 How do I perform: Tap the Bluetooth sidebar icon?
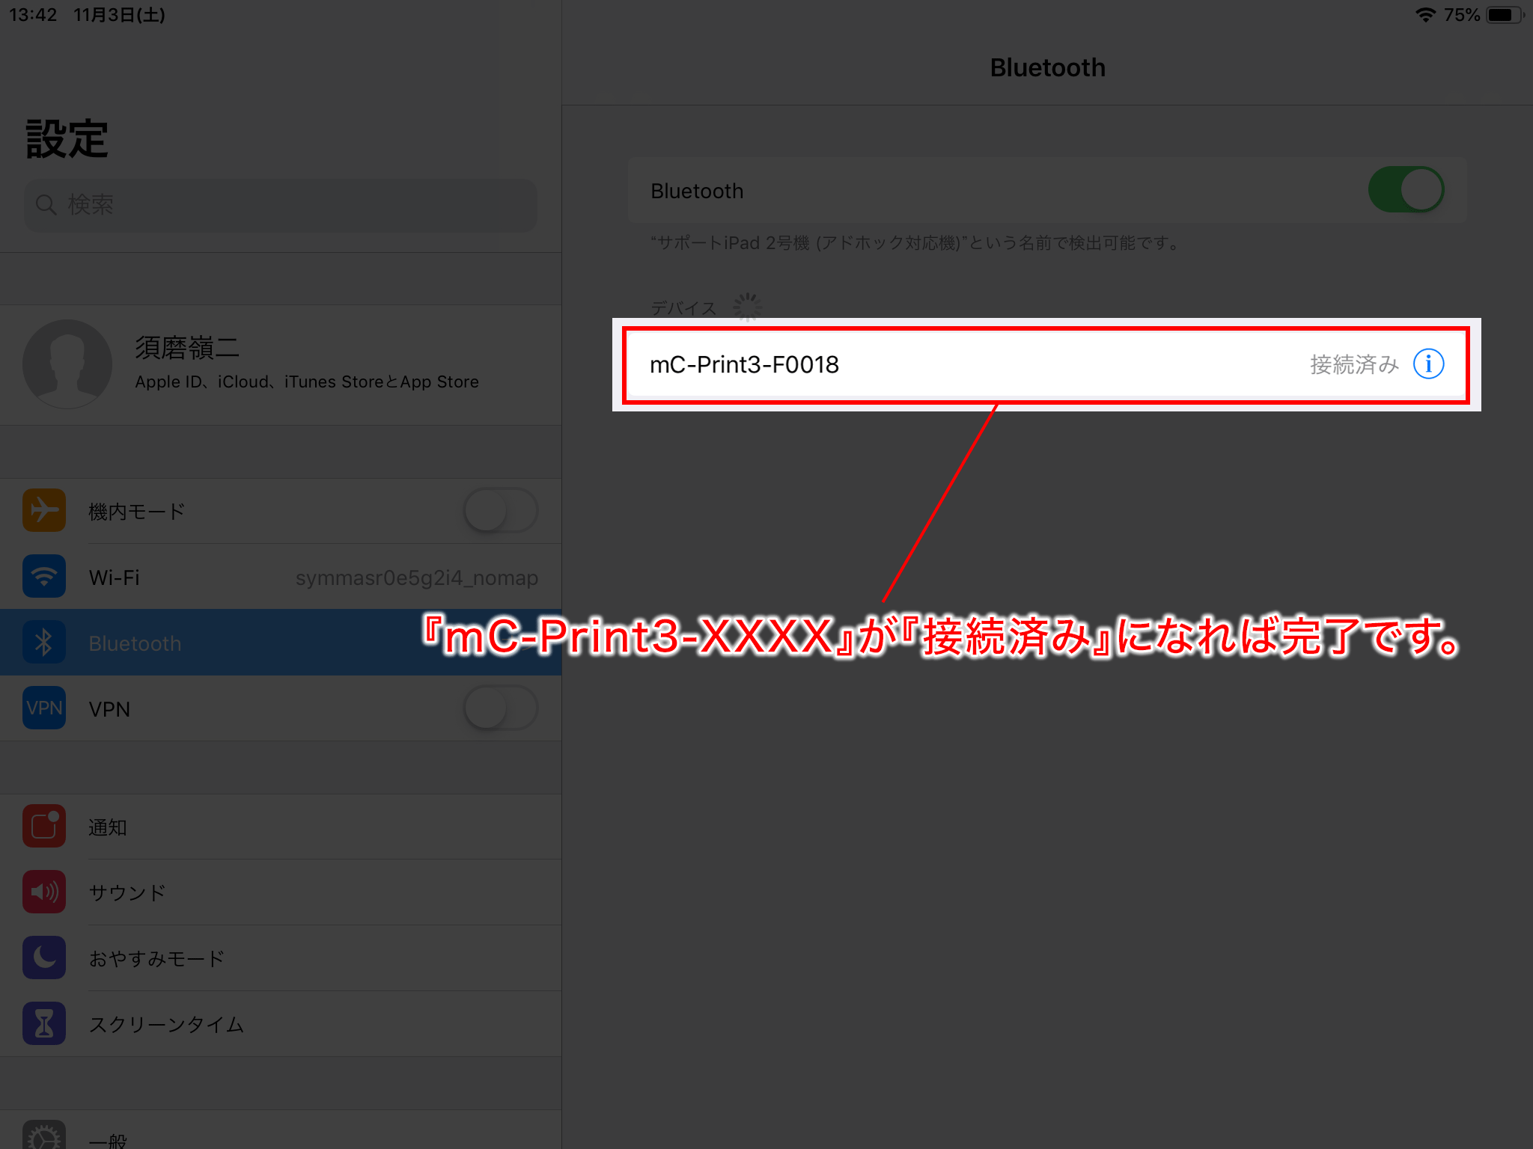click(x=44, y=642)
